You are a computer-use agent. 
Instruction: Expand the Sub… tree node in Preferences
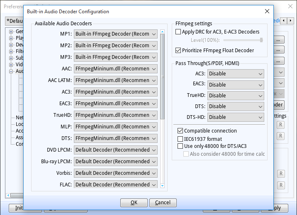pyautogui.click(x=11, y=58)
